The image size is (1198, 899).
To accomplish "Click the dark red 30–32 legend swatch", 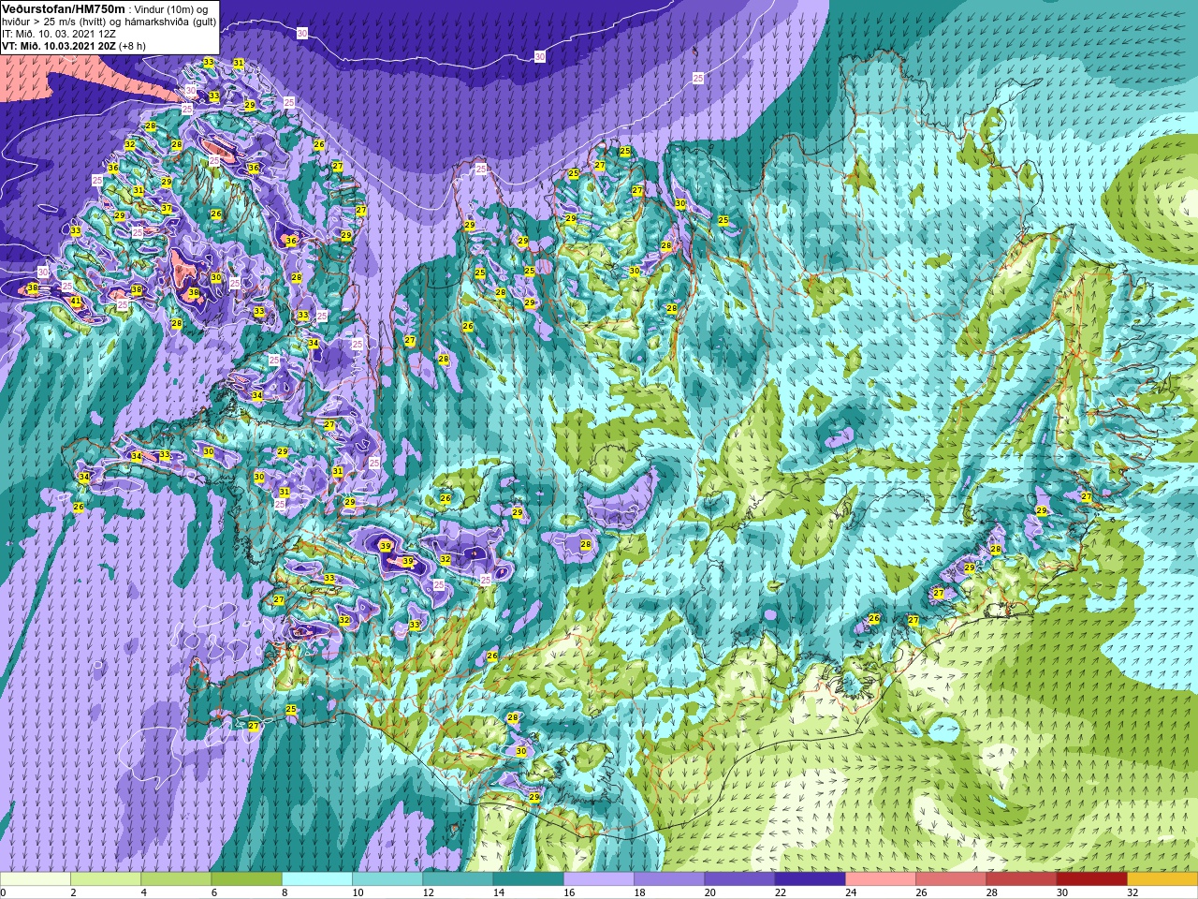I will coord(1091,879).
